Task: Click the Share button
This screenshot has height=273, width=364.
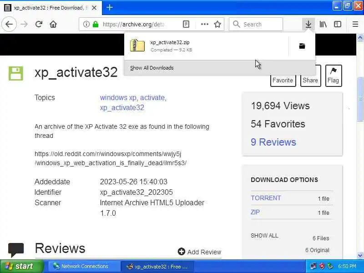Action: 310,80
